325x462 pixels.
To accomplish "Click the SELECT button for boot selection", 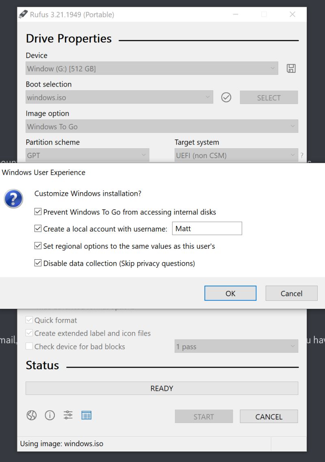I will tap(269, 97).
